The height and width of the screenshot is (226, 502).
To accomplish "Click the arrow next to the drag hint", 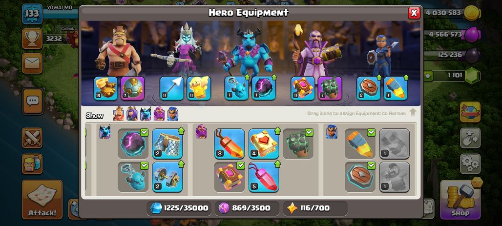I will click(x=413, y=112).
